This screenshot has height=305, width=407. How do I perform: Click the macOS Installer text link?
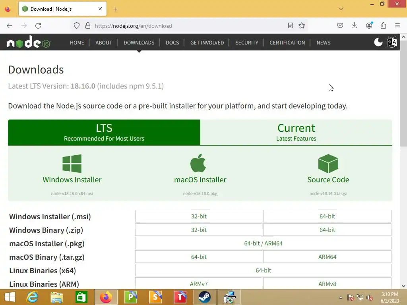click(200, 180)
